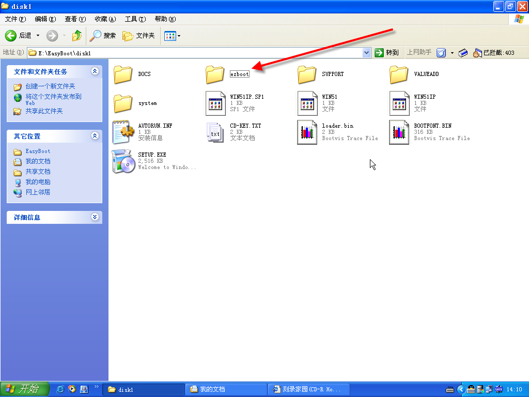Open the 编辑(E) menu
529x397 pixels.
point(45,19)
